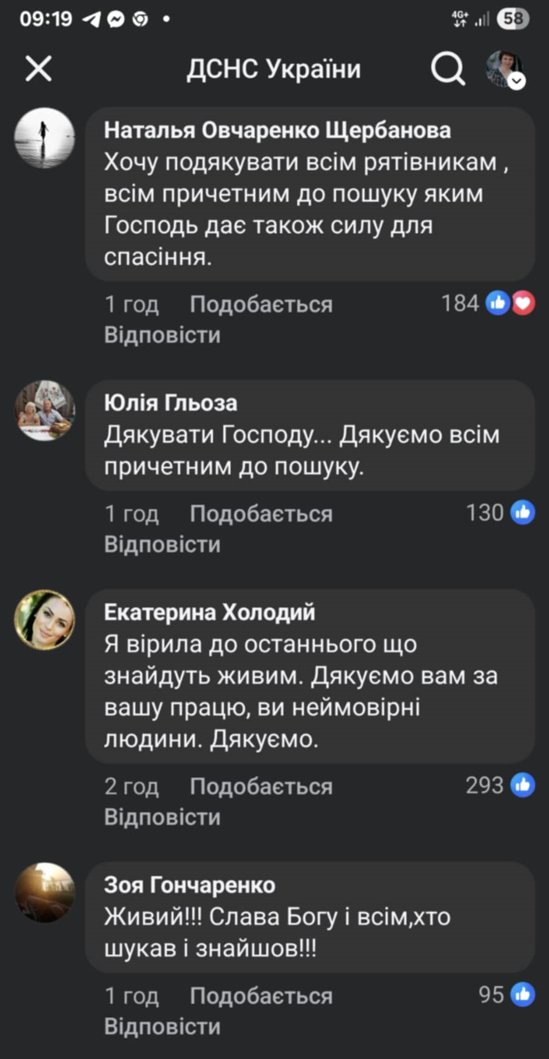The image size is (549, 1059).
Task: Tap the like icon next to count 293
Action: click(x=523, y=785)
